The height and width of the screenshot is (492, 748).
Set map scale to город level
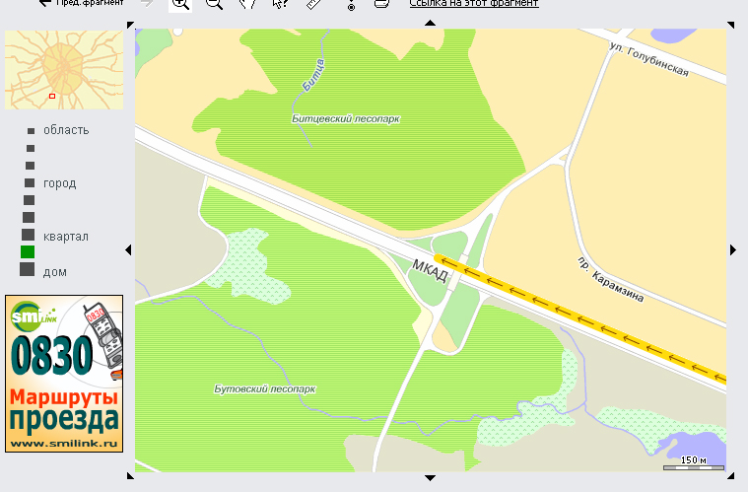click(x=30, y=182)
